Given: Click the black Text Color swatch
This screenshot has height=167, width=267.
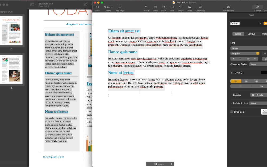Looking at the screenshot, I should (264, 72).
